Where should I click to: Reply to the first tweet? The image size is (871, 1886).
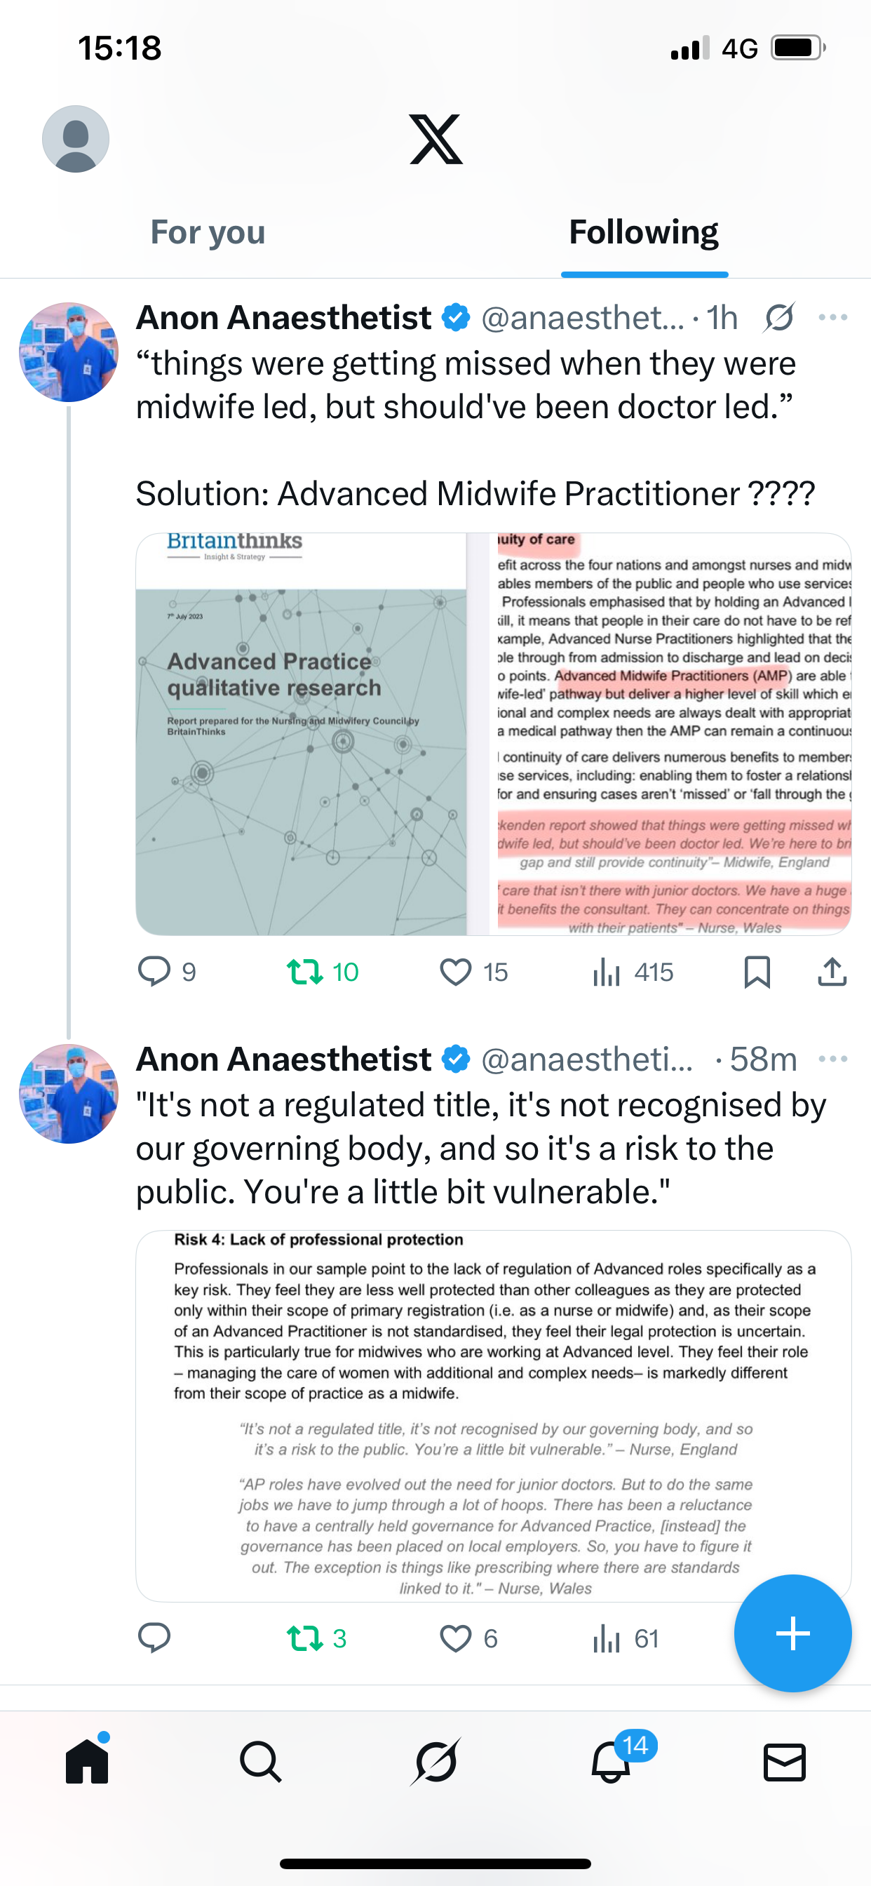[154, 972]
